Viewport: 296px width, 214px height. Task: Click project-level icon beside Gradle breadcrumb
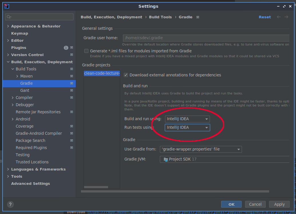[198, 17]
